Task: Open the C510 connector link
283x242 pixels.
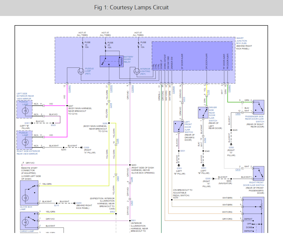Action: [184, 99]
